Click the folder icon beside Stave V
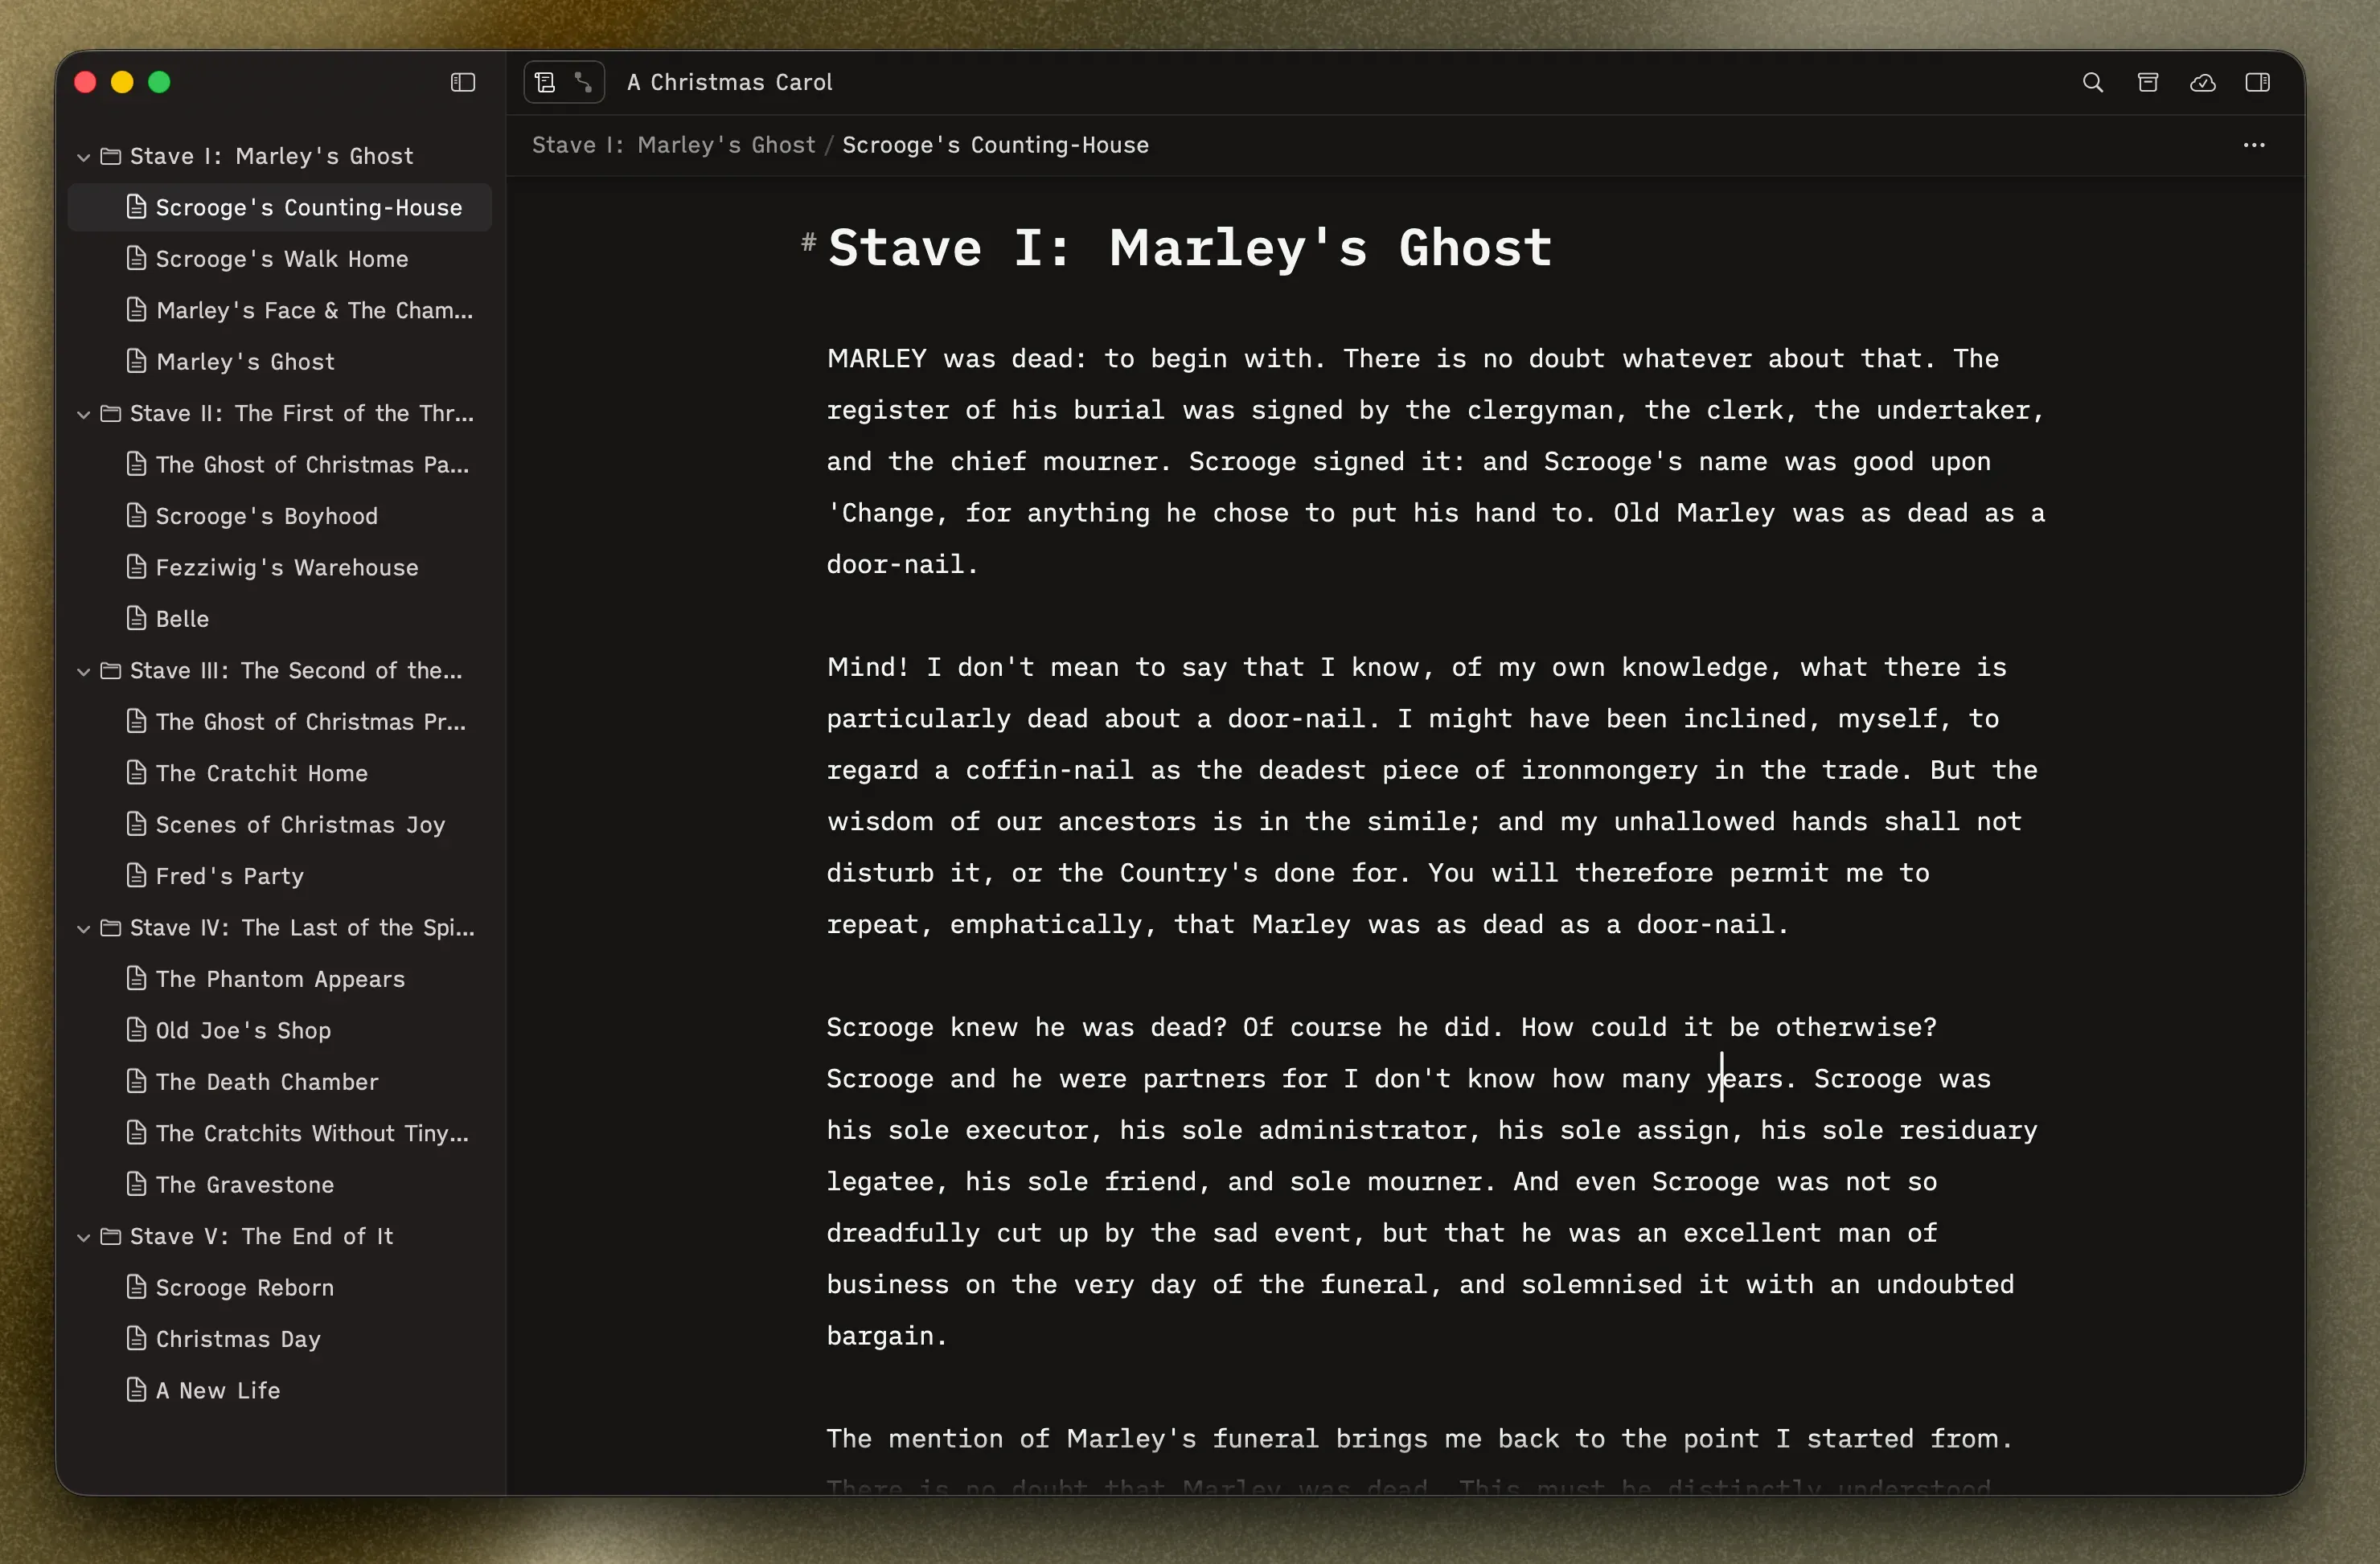This screenshot has height=1564, width=2380. tap(111, 1236)
